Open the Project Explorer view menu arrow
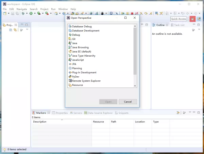 click(x=27, y=30)
